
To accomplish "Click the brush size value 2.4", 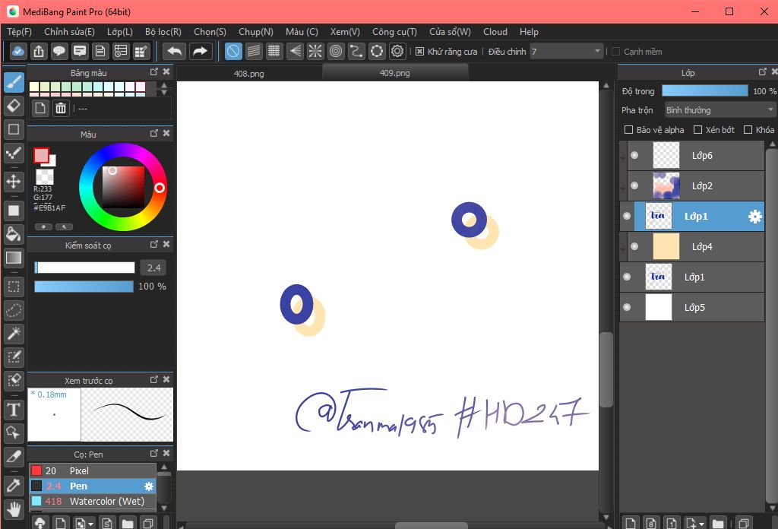I will pyautogui.click(x=153, y=268).
